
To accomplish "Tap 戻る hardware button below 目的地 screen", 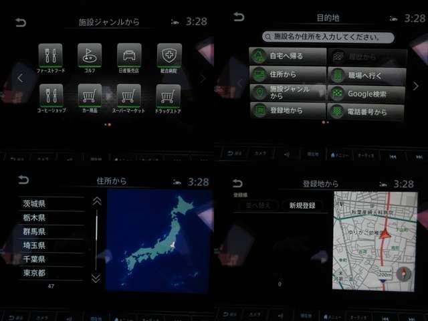I will [x=234, y=153].
